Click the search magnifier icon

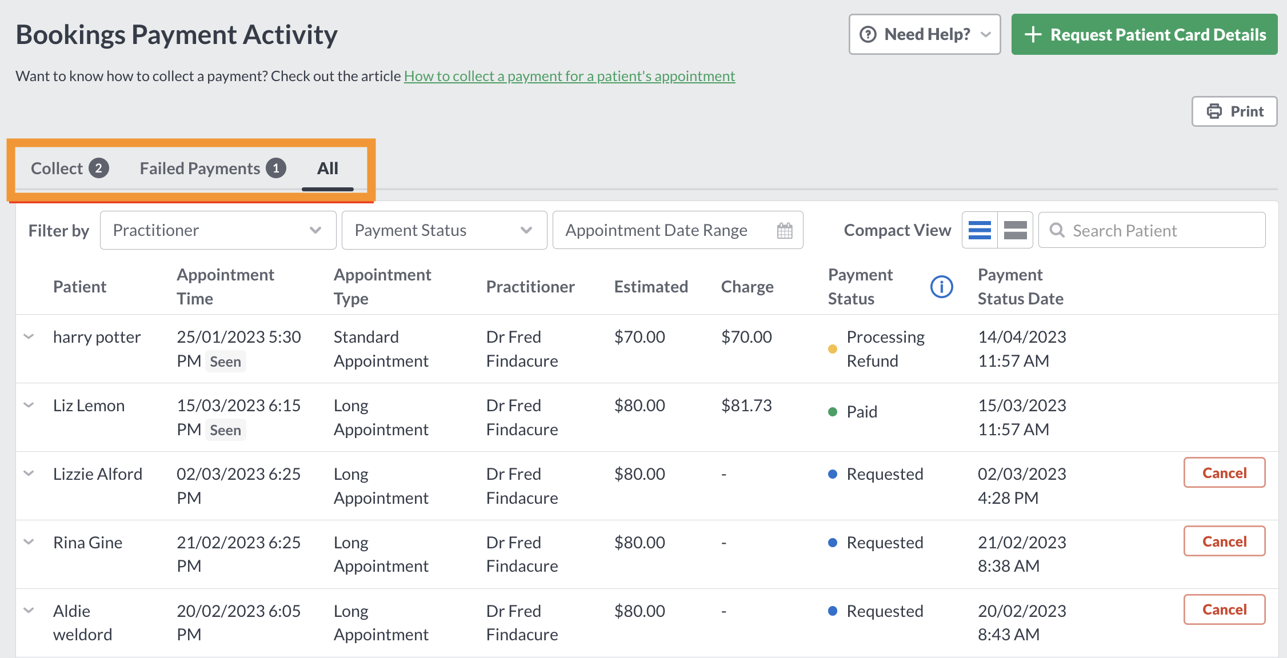click(1057, 230)
